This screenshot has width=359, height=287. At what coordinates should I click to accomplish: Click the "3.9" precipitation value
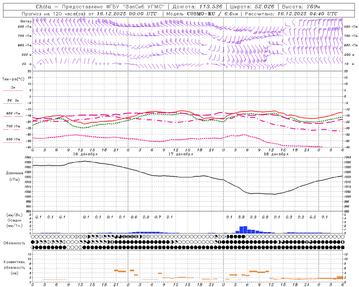tap(241, 217)
